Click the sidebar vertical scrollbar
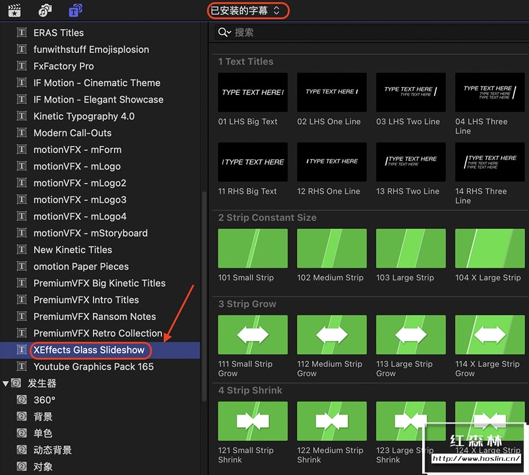 (204, 296)
